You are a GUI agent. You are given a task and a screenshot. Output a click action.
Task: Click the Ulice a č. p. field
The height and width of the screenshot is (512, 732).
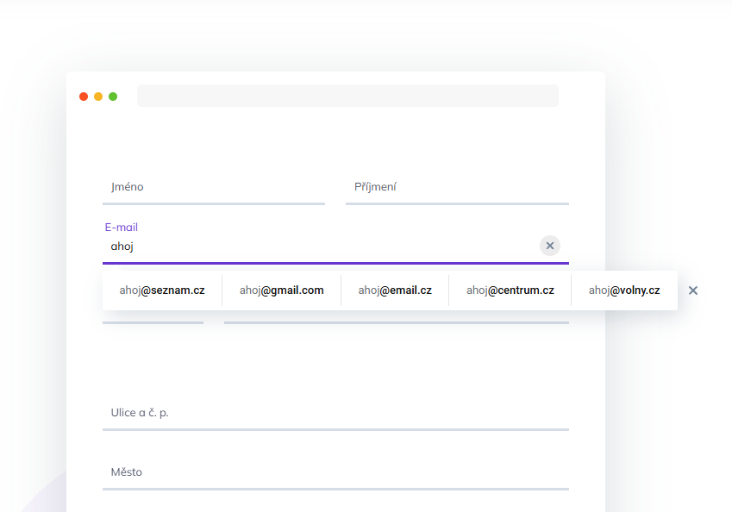point(335,413)
